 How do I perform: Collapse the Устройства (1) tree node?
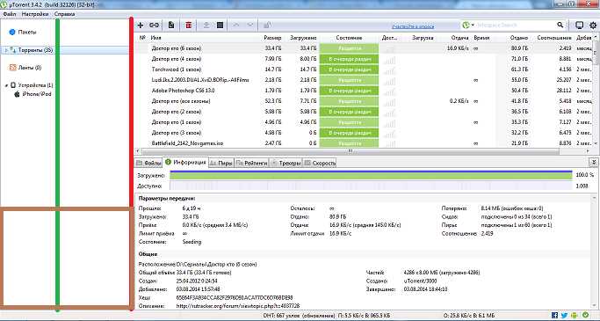(x=6, y=85)
